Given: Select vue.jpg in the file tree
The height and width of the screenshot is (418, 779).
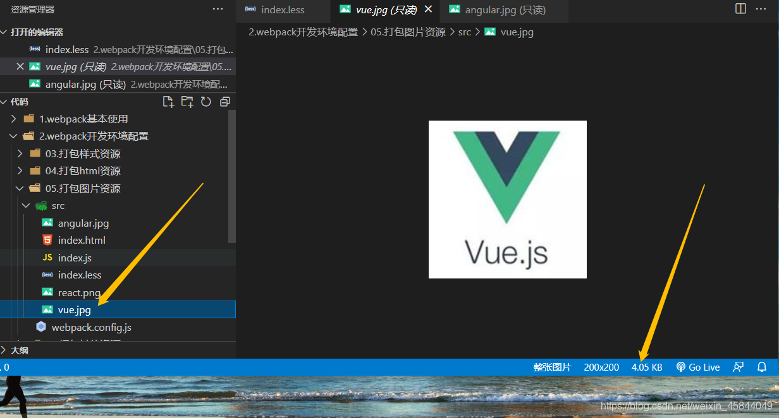Looking at the screenshot, I should point(118,309).
